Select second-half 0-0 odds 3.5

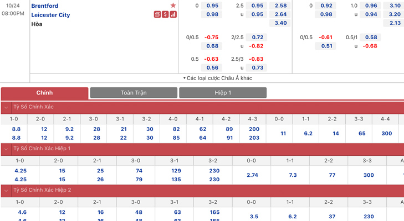coord(254,217)
